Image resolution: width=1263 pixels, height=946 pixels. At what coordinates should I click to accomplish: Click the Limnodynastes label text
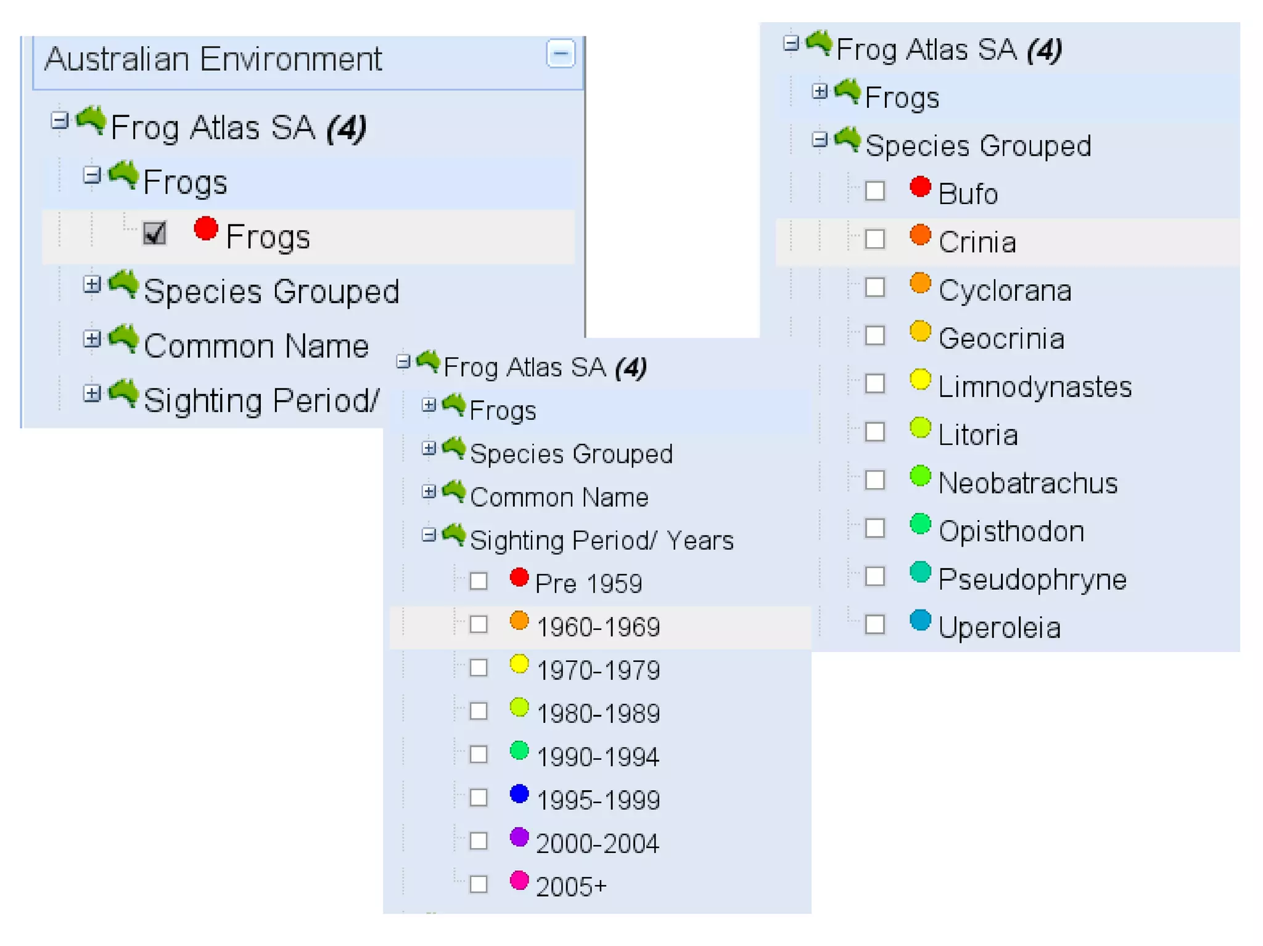click(x=1034, y=387)
